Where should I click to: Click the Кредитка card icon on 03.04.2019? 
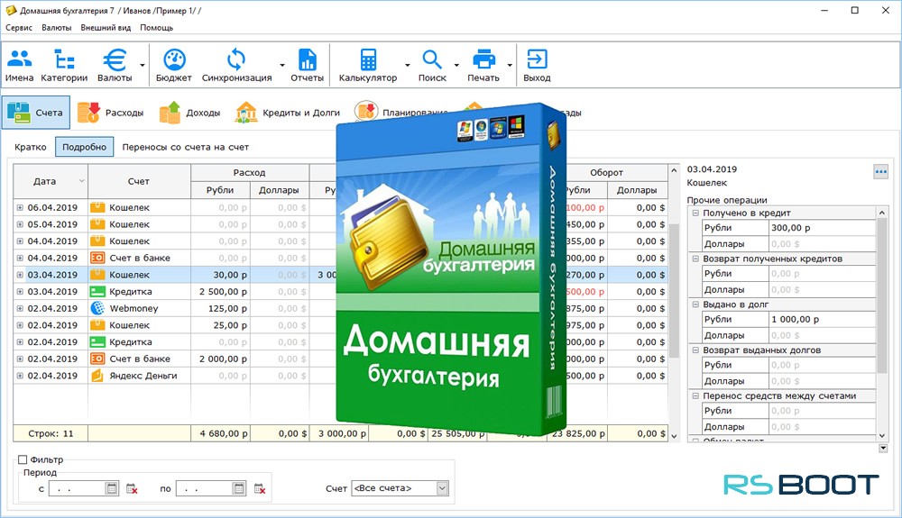pyautogui.click(x=97, y=292)
